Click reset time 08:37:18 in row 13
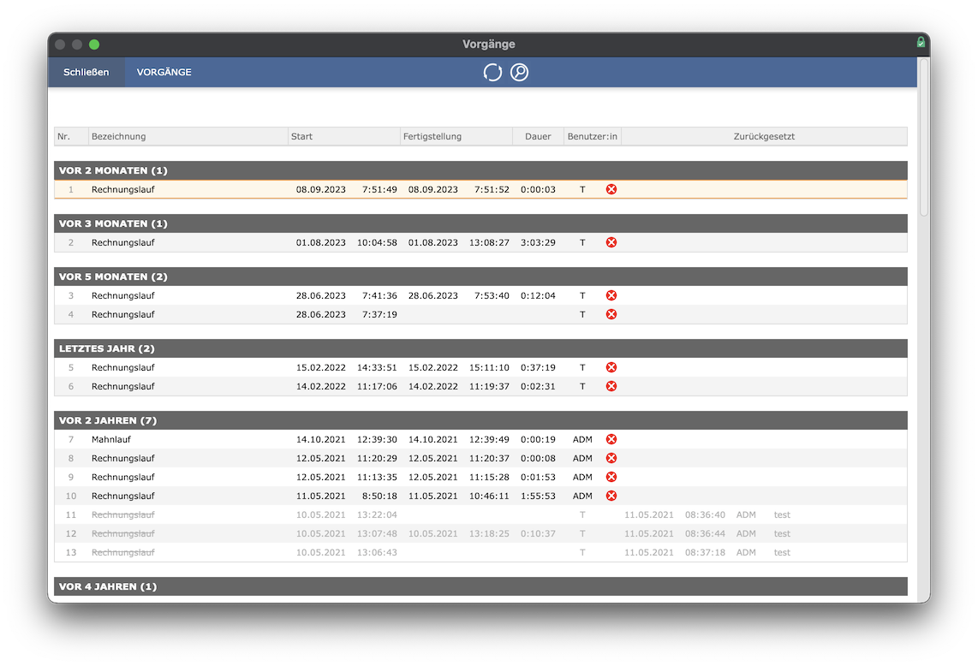The image size is (978, 666). point(705,552)
